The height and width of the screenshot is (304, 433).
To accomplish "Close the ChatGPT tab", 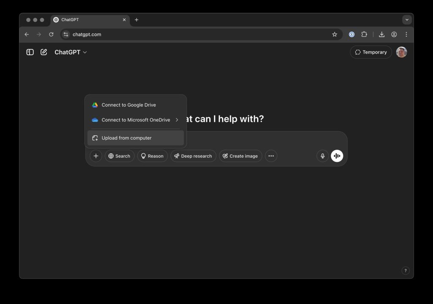I will pyautogui.click(x=124, y=20).
